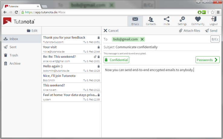The image size is (223, 139).
Task: Open a new browser tab
Action: [x=44, y=6]
